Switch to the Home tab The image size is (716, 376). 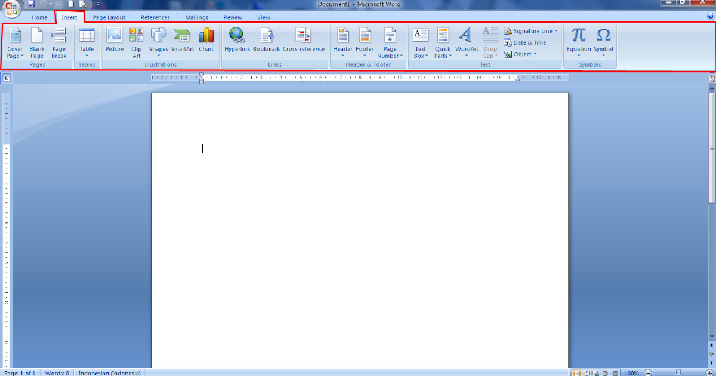coord(39,17)
